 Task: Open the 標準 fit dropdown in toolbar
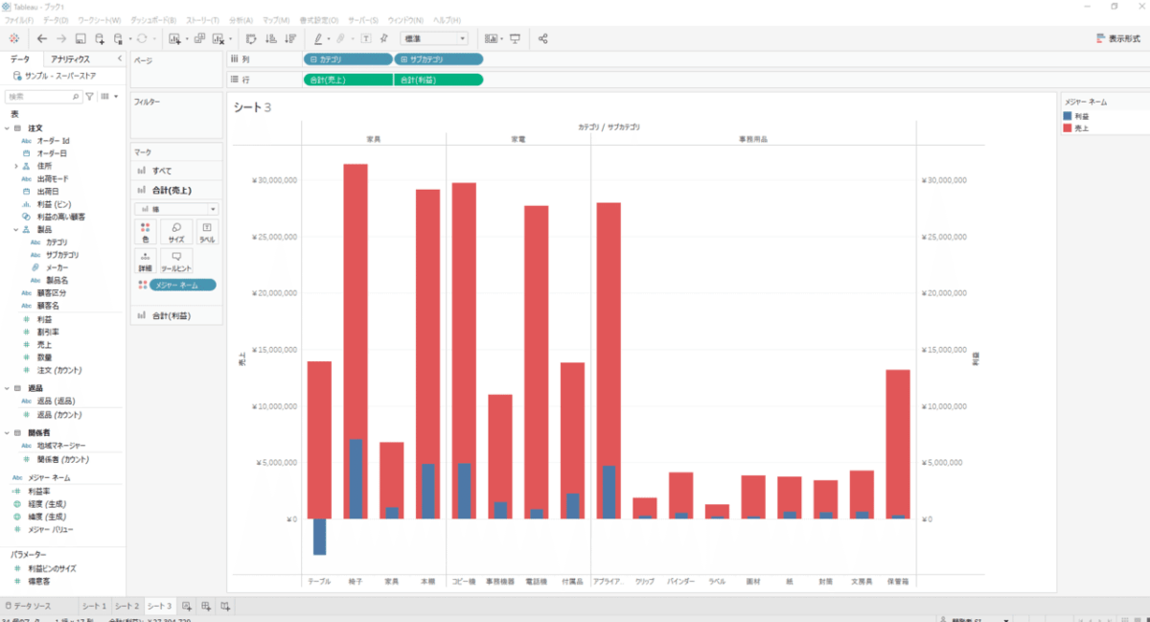click(434, 39)
